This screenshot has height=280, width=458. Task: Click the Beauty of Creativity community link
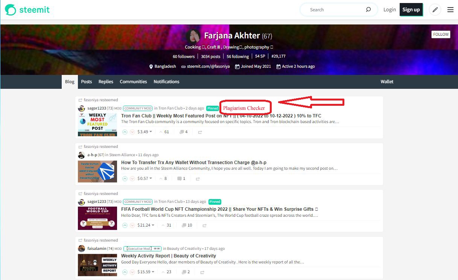184,249
